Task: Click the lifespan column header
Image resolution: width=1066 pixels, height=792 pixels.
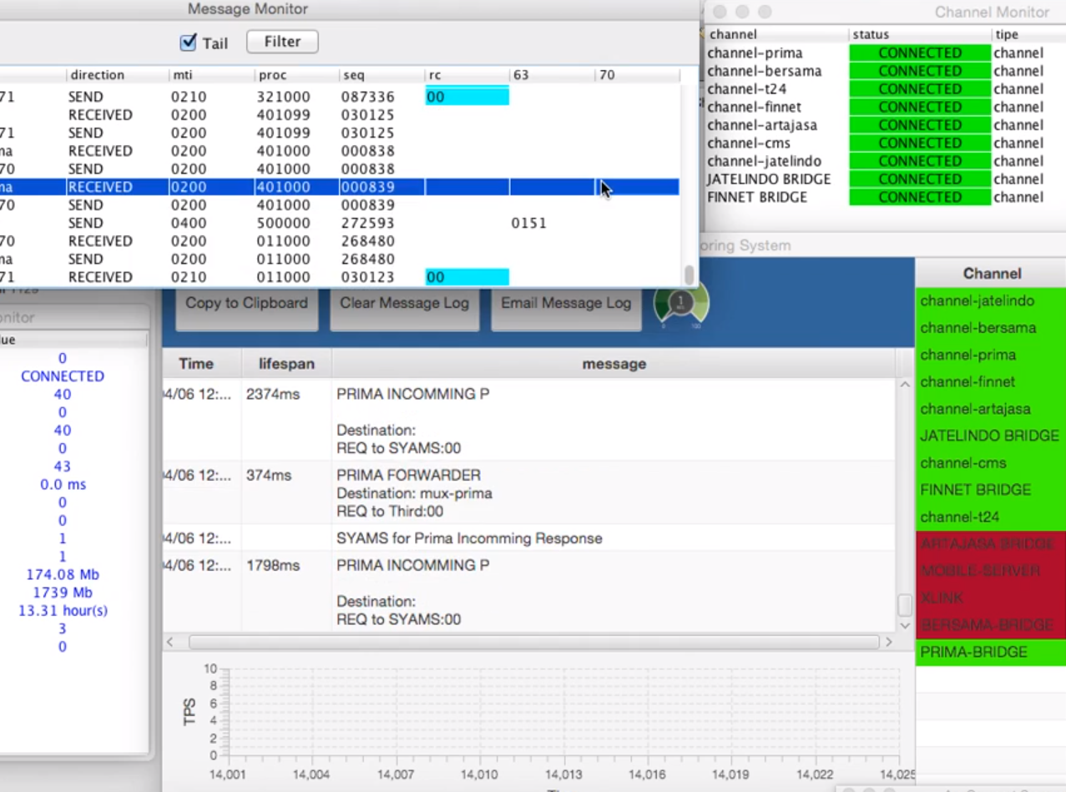Action: (286, 364)
